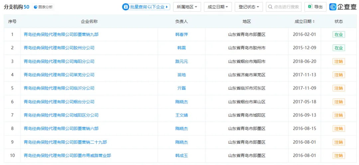Open 青岛经典保险代理有限公司即墨营销二十九部 link
359x165 pixels.
click(65, 142)
